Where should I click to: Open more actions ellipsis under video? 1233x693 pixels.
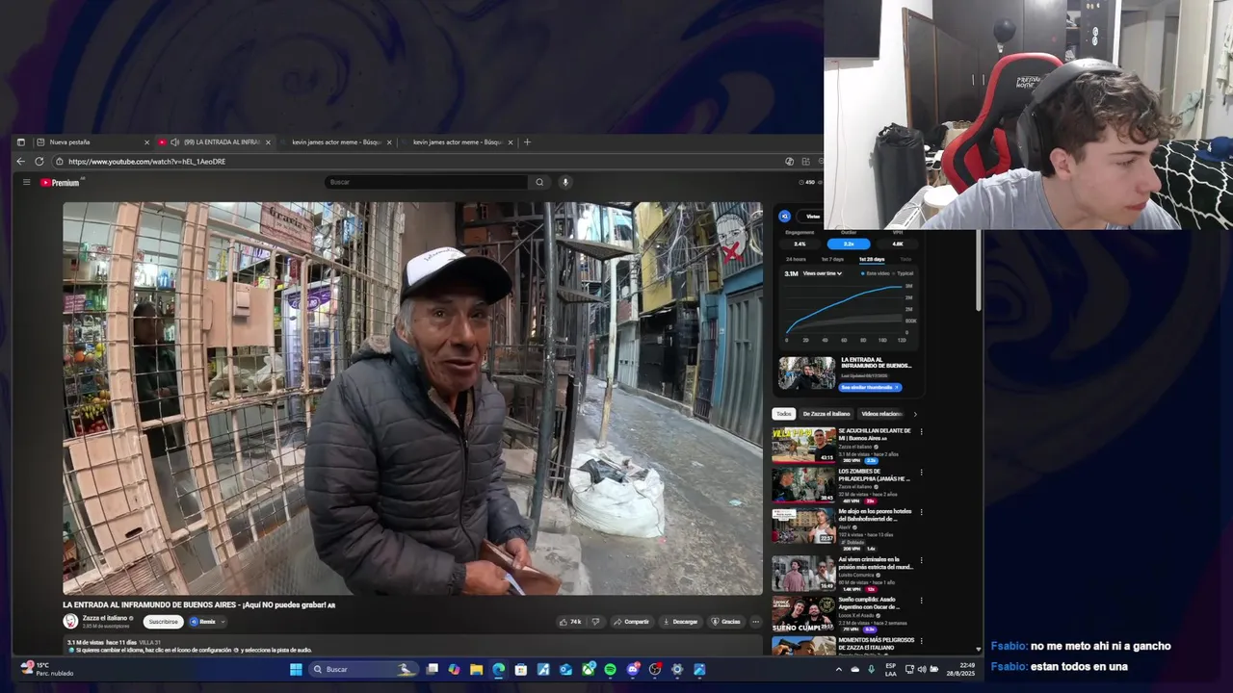tap(755, 622)
